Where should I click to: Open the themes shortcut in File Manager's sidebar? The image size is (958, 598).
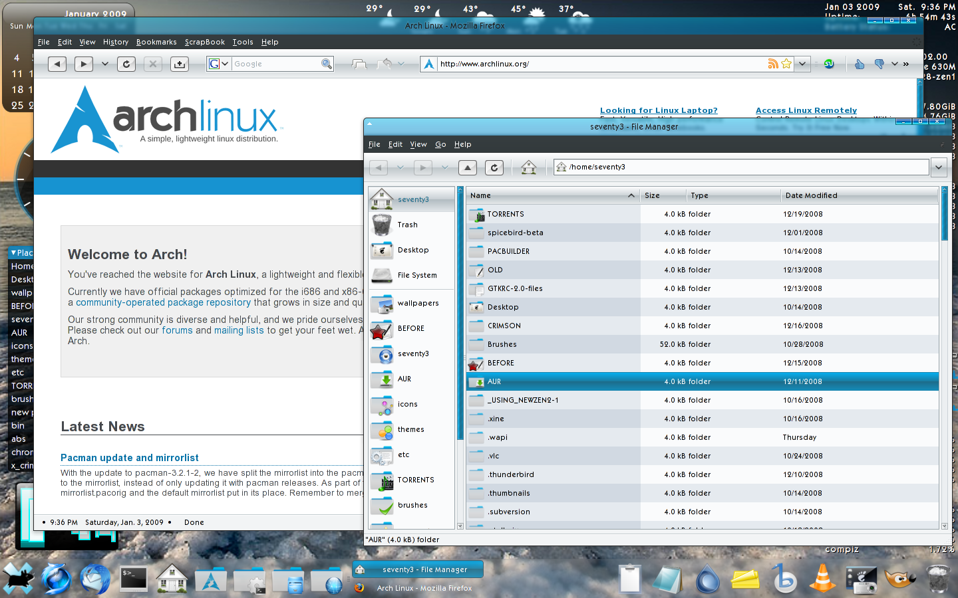point(411,429)
